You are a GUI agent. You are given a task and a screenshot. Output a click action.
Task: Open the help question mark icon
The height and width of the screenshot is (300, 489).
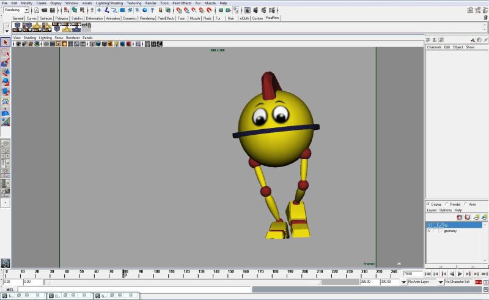[152, 10]
